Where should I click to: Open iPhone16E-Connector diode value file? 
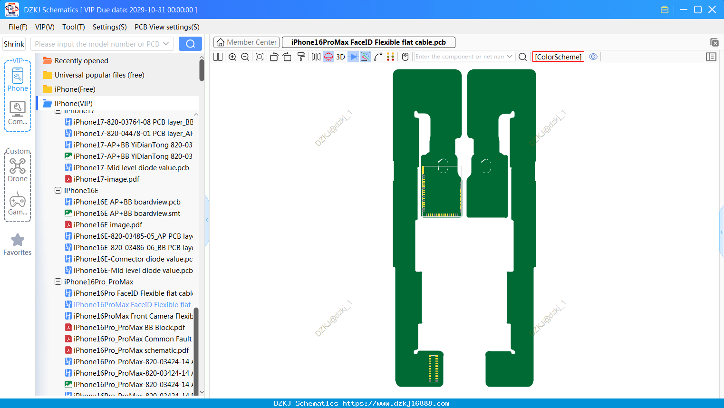[133, 259]
